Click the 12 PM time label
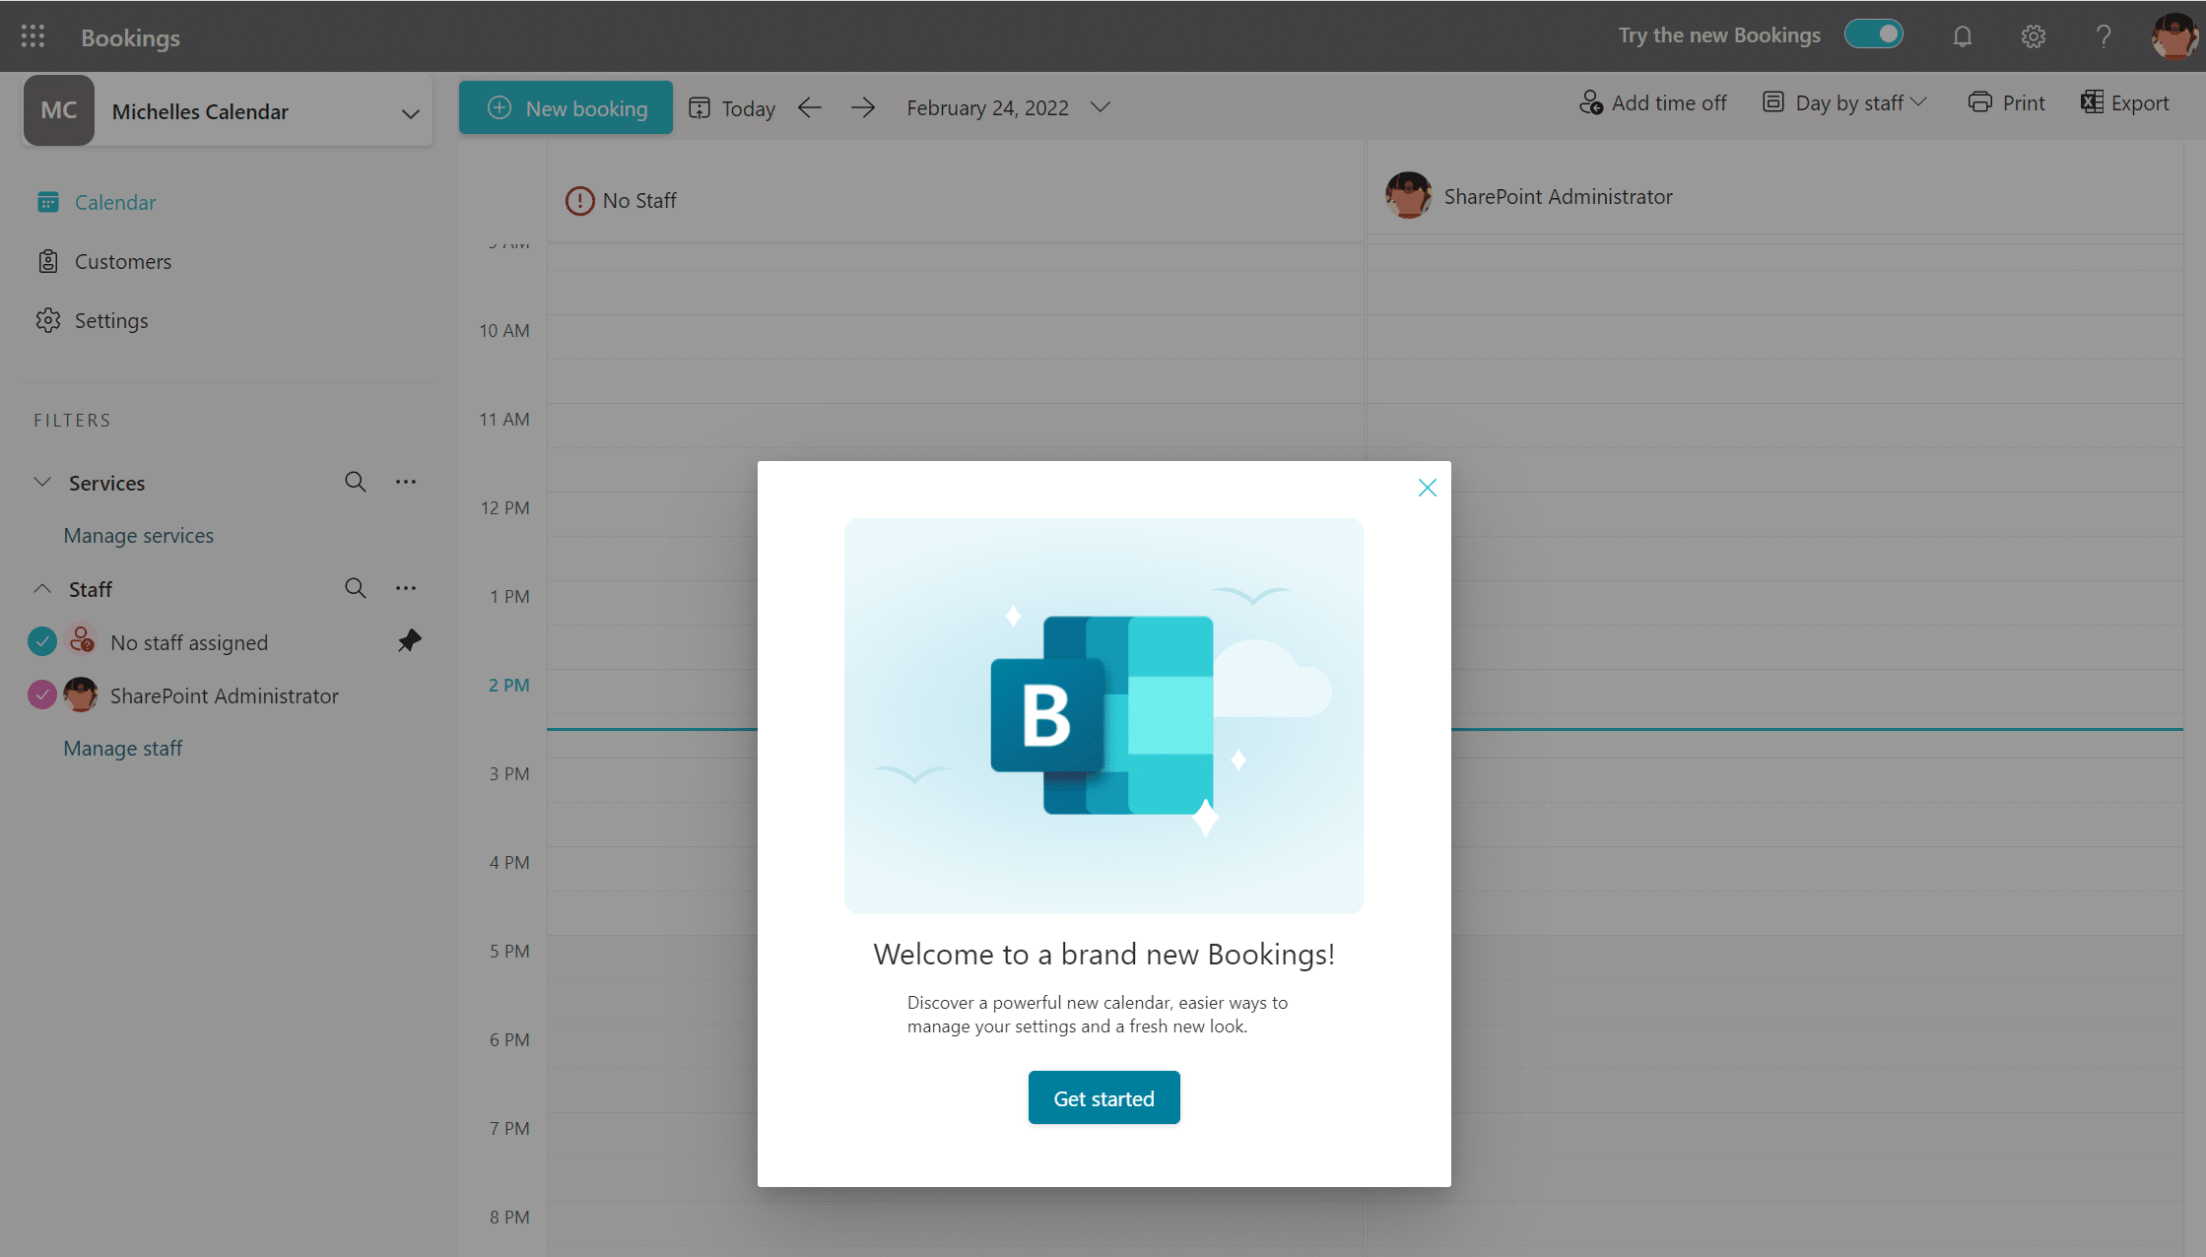 pyautogui.click(x=504, y=507)
